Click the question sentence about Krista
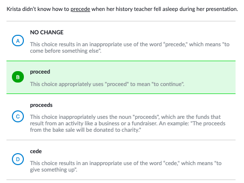 point(122,9)
